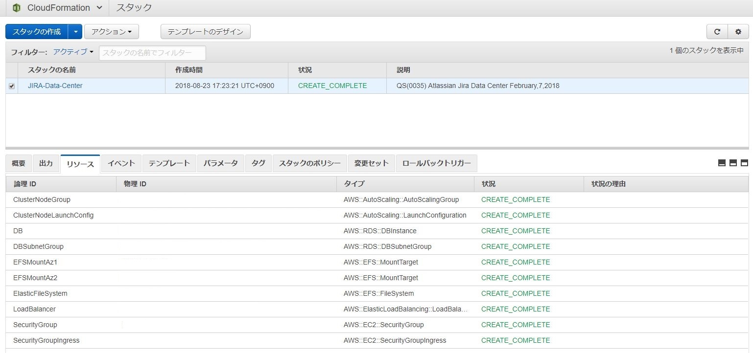Switch to the 概要 tab
Screen dimensions: 753x353
[19, 163]
